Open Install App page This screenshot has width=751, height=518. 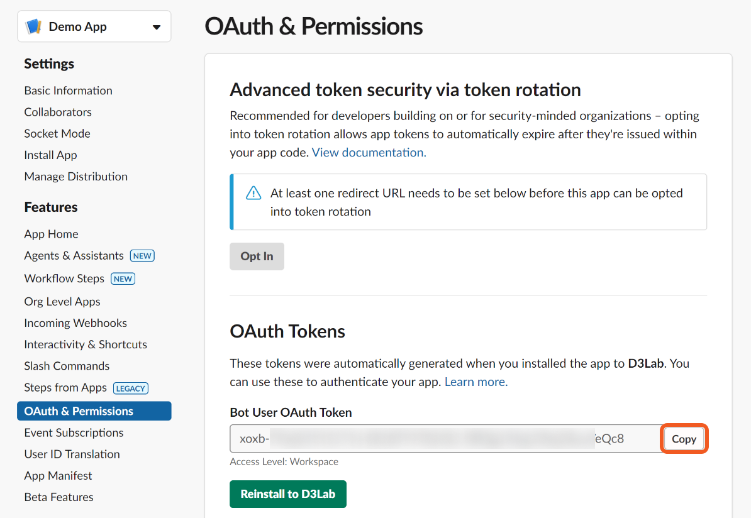(50, 155)
